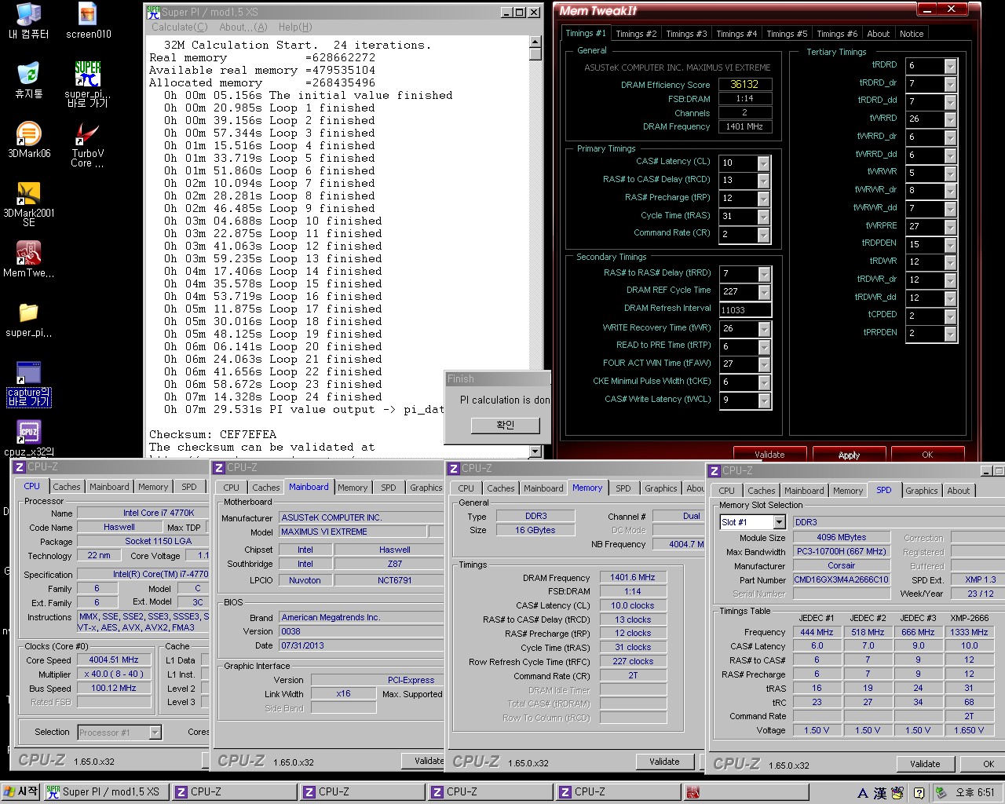
Task: Click the DRAM Refresh Interval input field
Action: [745, 310]
